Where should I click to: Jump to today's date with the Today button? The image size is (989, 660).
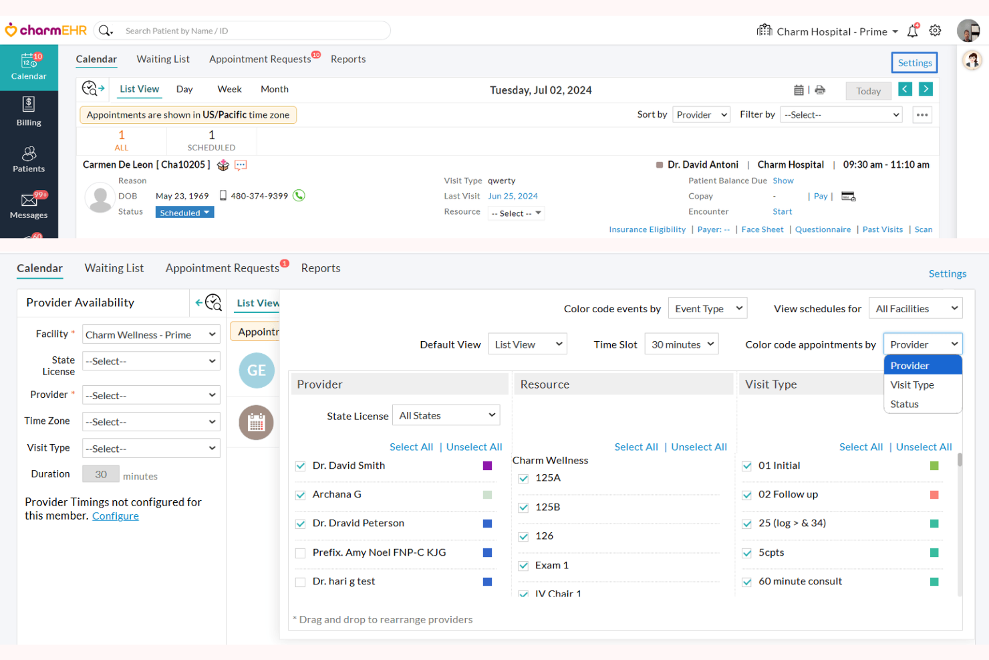(x=868, y=90)
